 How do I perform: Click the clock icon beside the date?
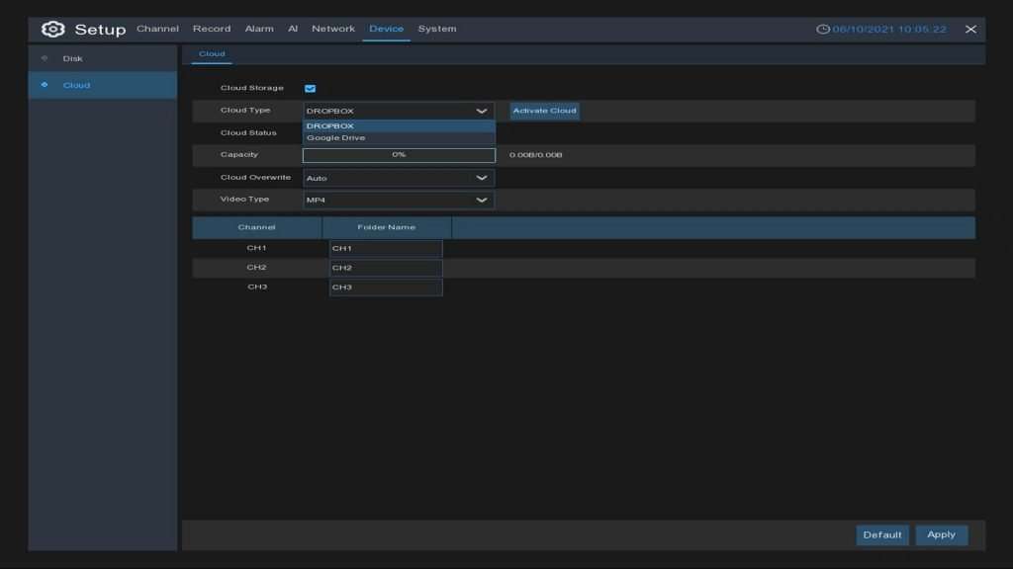(823, 30)
